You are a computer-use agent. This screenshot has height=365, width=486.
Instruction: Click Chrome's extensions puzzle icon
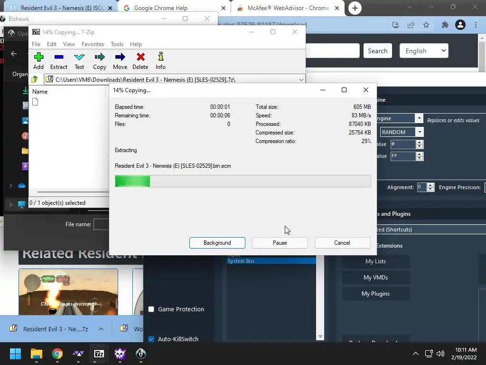point(445,25)
